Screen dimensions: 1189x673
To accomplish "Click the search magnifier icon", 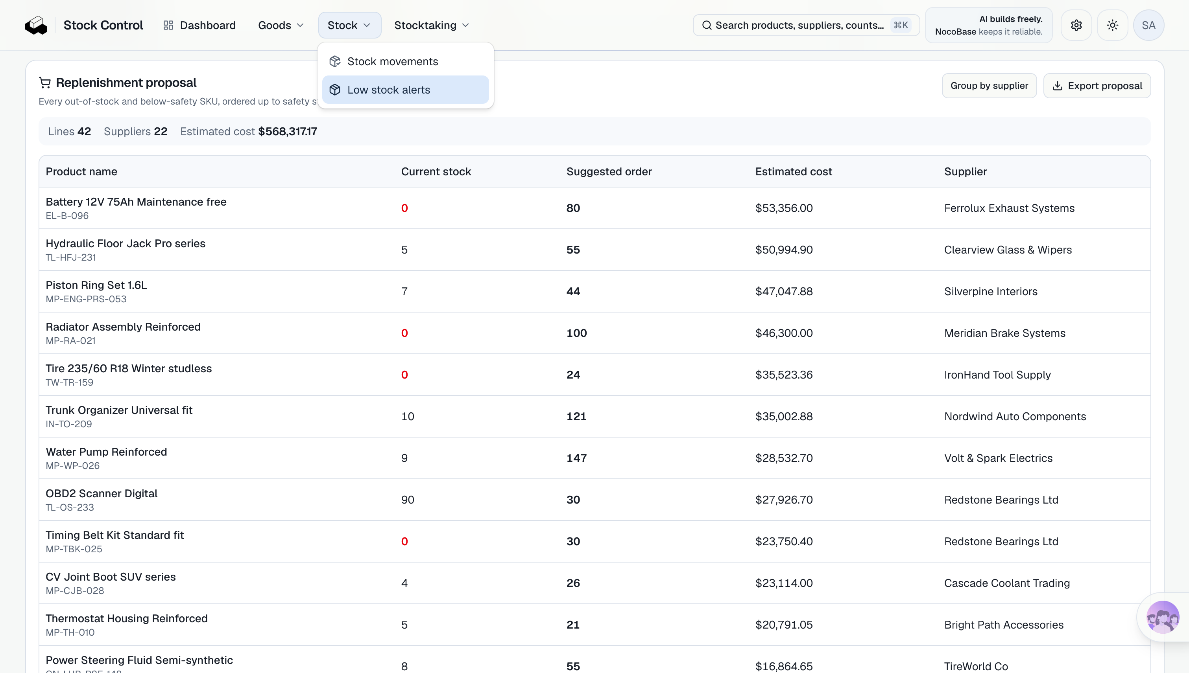I will 707,26.
